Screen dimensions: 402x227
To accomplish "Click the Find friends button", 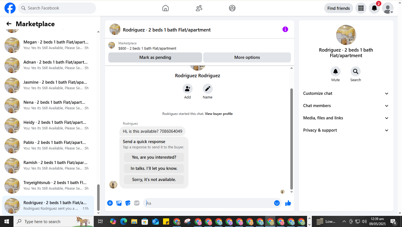I will pyautogui.click(x=339, y=8).
